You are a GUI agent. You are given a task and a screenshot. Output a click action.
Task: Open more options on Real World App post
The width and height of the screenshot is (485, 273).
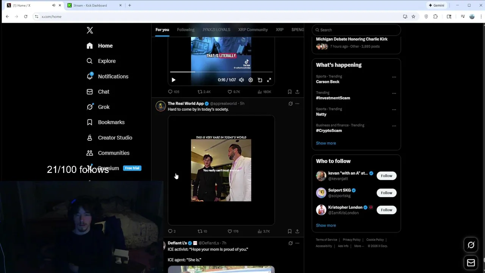(297, 104)
